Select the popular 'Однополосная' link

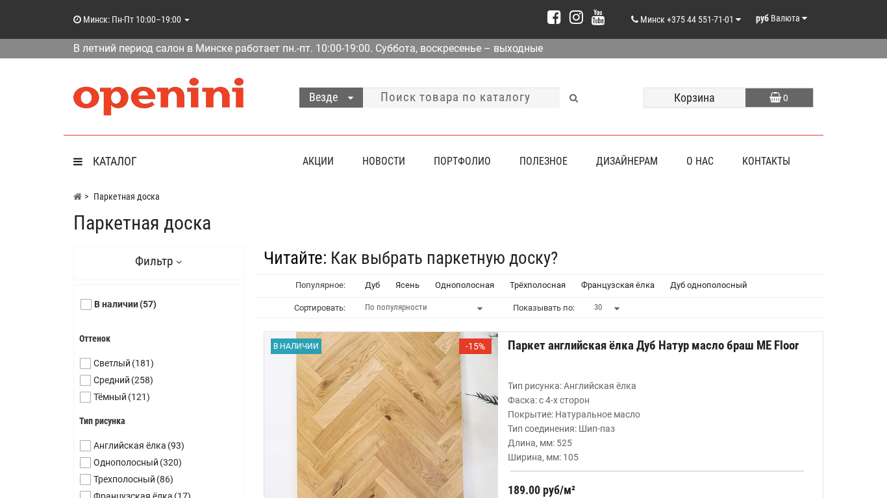pos(464,285)
